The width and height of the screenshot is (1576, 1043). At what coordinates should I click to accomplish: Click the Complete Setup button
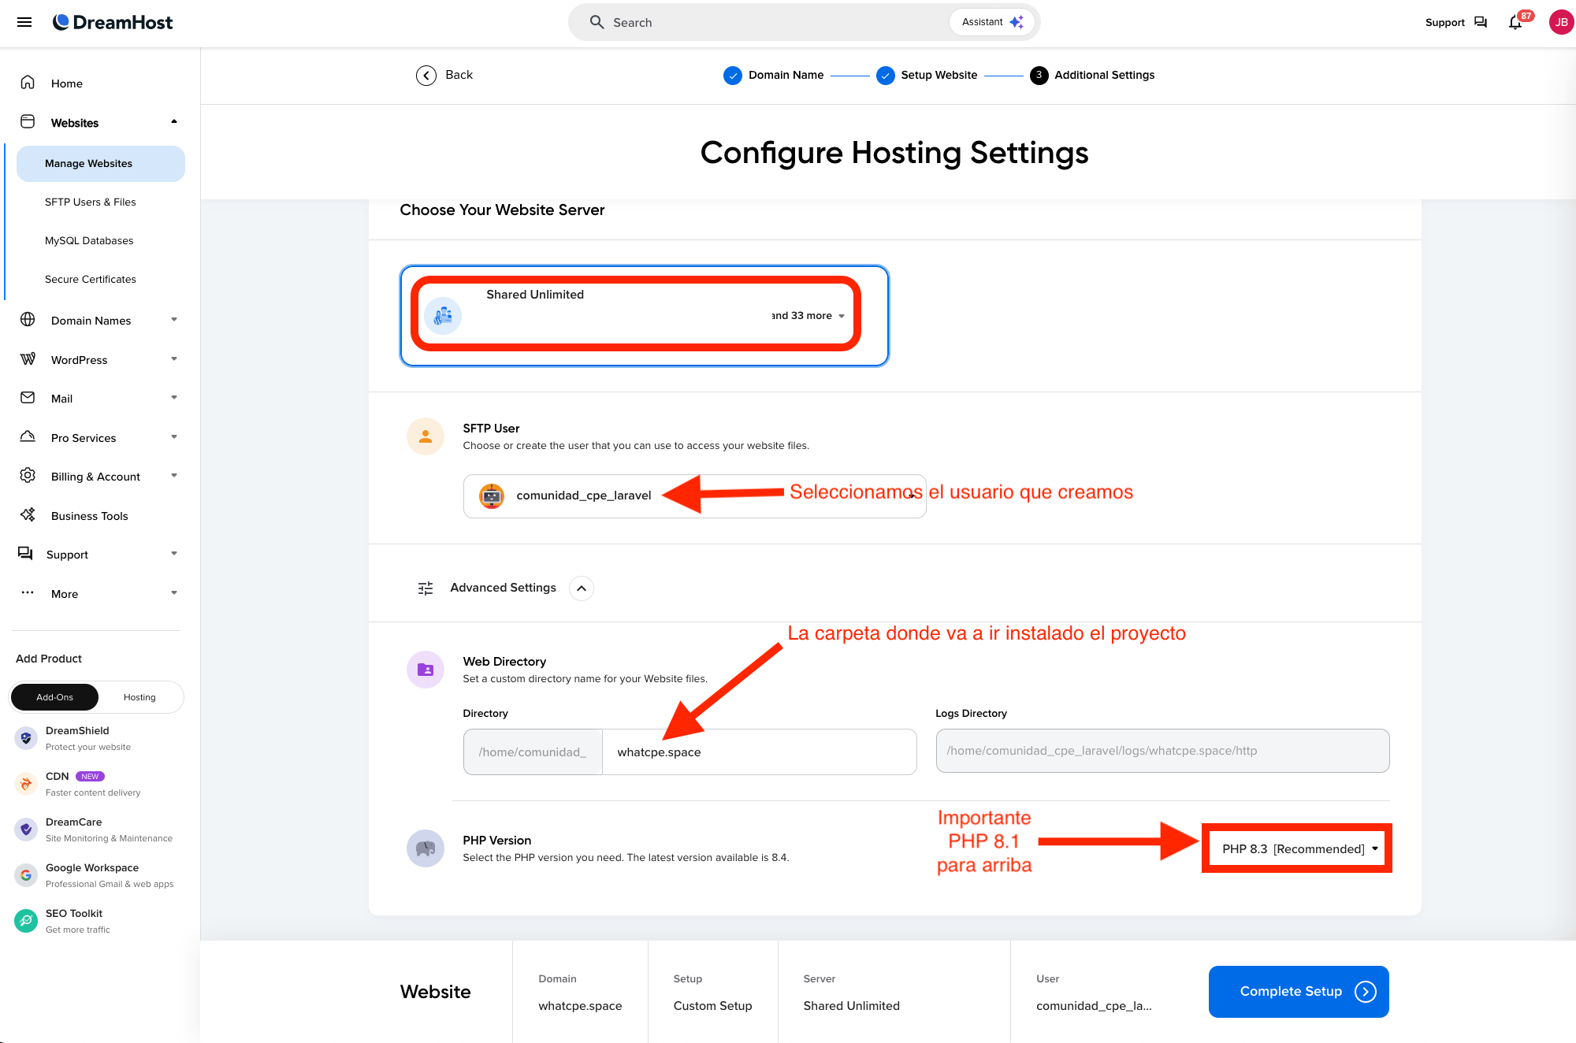(x=1298, y=991)
